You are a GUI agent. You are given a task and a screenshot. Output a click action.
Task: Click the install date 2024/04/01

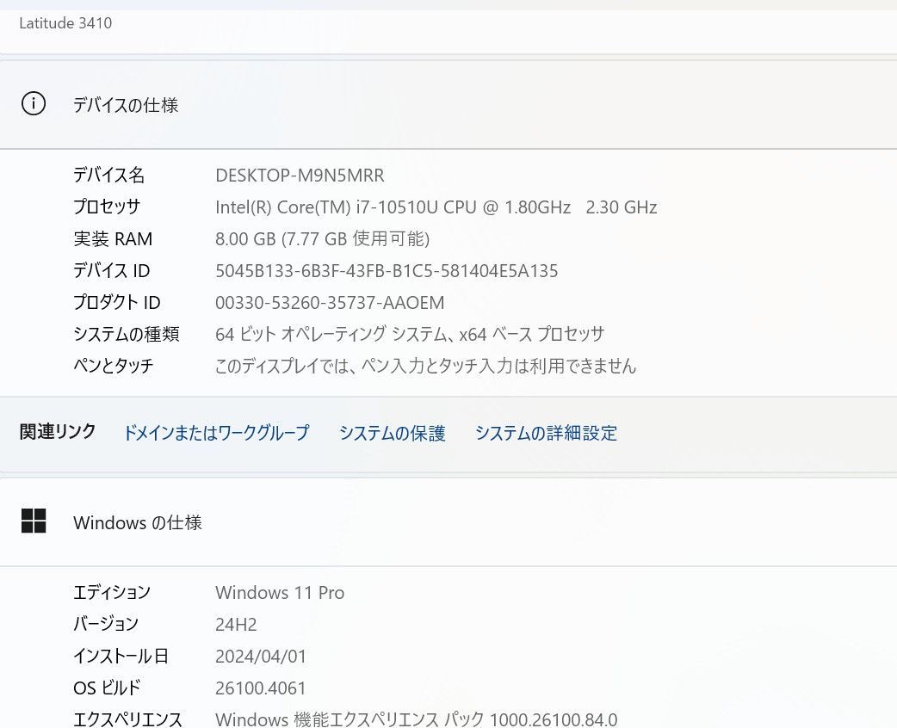click(261, 656)
